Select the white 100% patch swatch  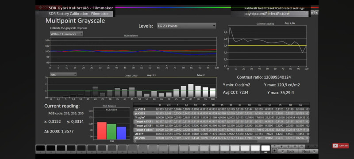[x=265, y=148]
